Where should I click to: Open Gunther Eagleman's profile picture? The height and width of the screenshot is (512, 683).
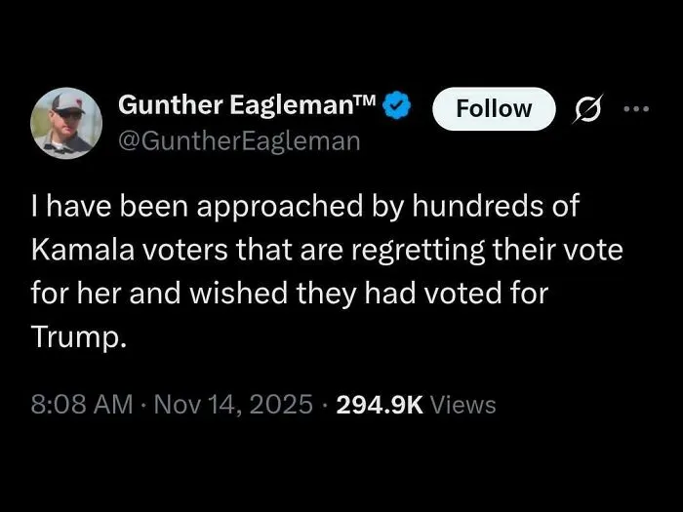tap(66, 123)
